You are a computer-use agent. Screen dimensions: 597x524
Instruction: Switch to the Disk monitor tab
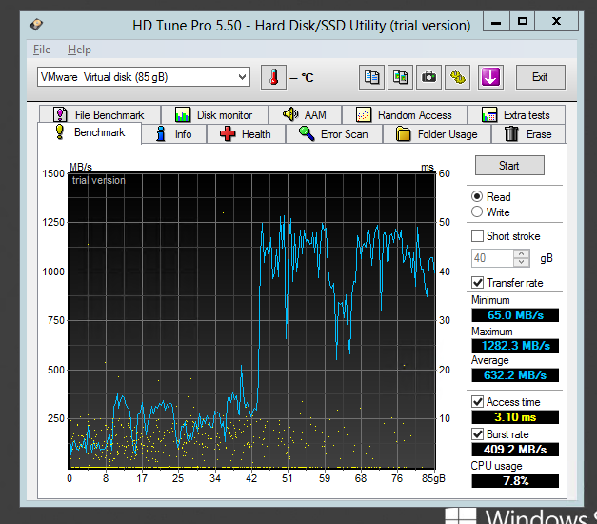tap(215, 114)
